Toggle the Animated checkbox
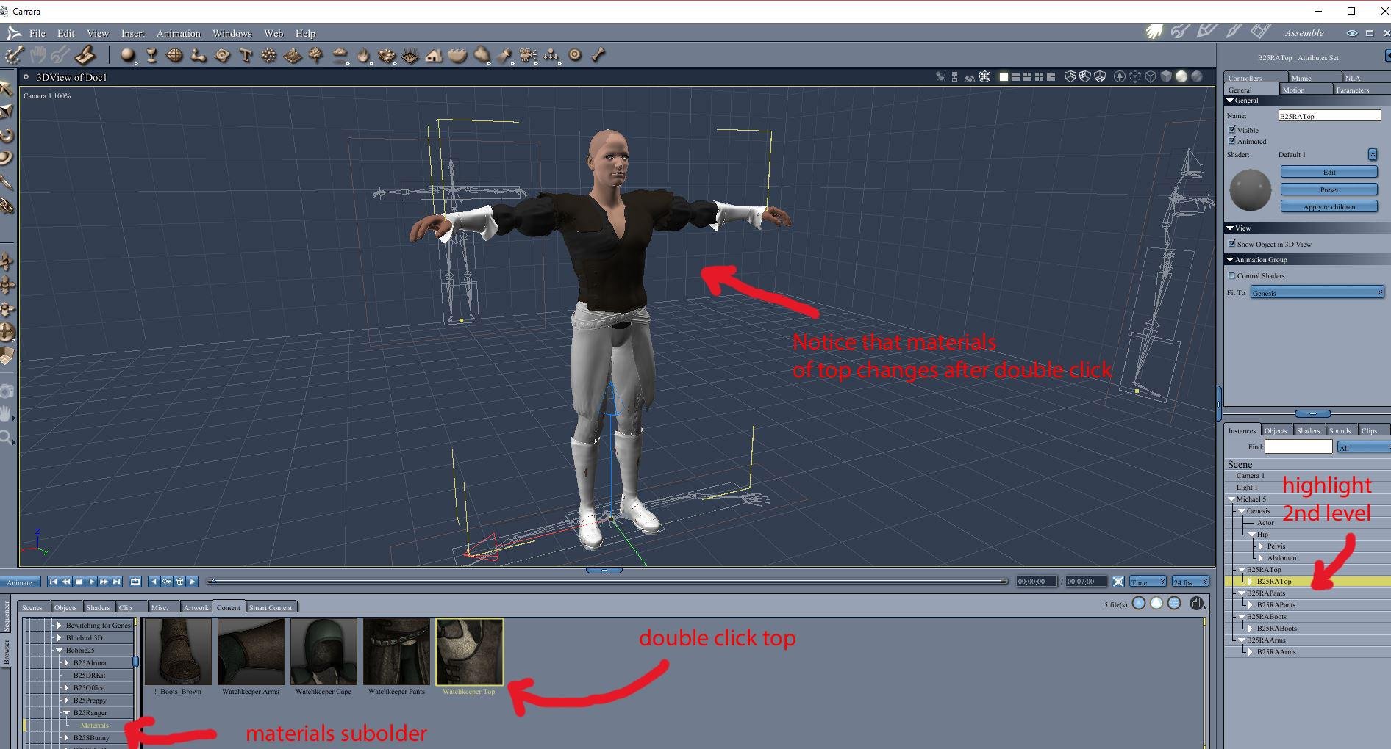This screenshot has height=749, width=1391. [1232, 141]
